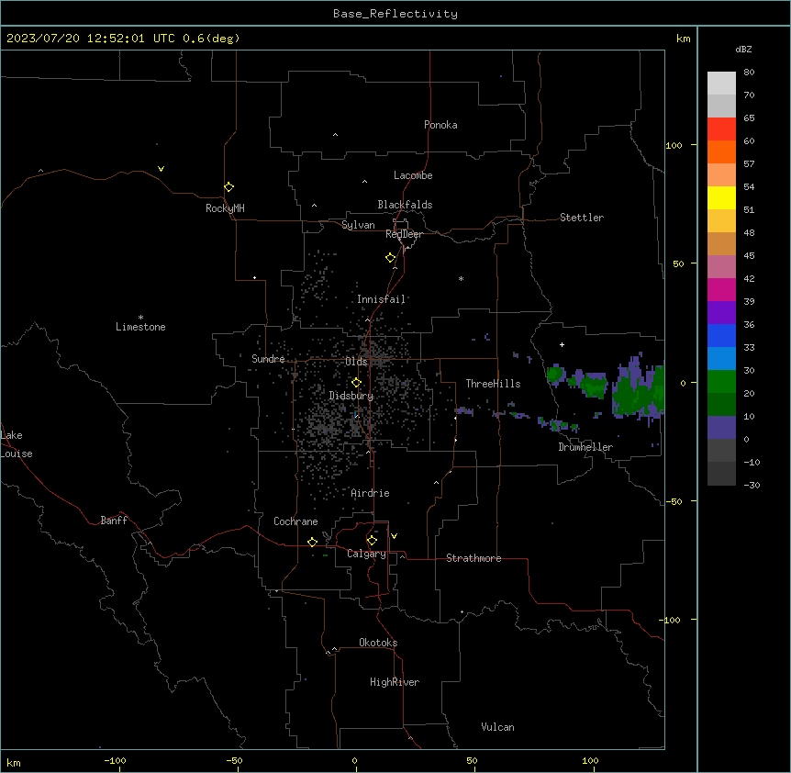Click the Blackfalds city label
This screenshot has width=791, height=773.
click(405, 205)
